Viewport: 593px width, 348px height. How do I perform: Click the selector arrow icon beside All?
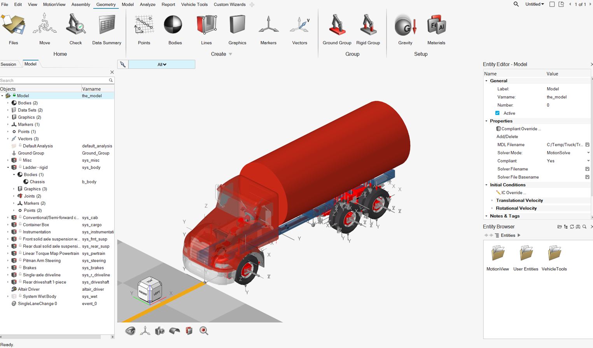coord(122,64)
